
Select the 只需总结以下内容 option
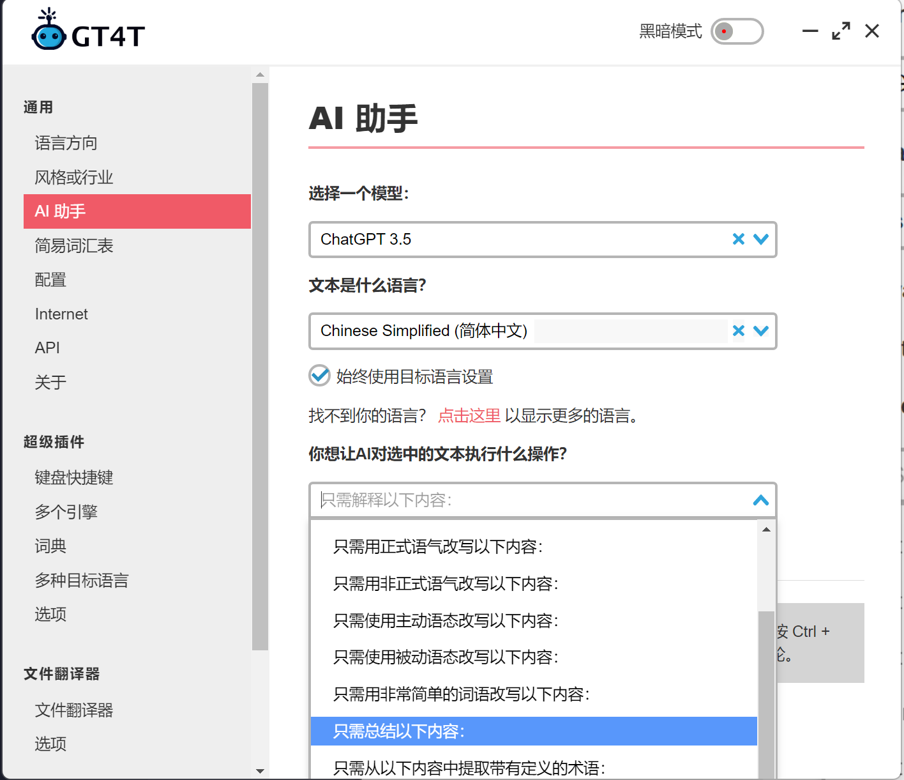click(401, 731)
